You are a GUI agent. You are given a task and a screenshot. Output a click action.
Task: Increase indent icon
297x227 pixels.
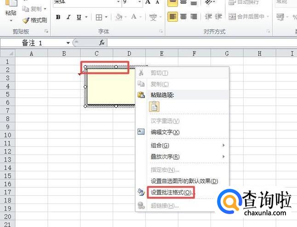pos(218,17)
